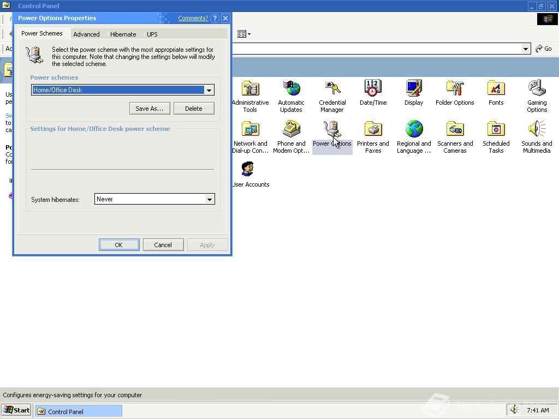Click the Views toolbar icon
This screenshot has height=419, width=559.
pos(244,34)
